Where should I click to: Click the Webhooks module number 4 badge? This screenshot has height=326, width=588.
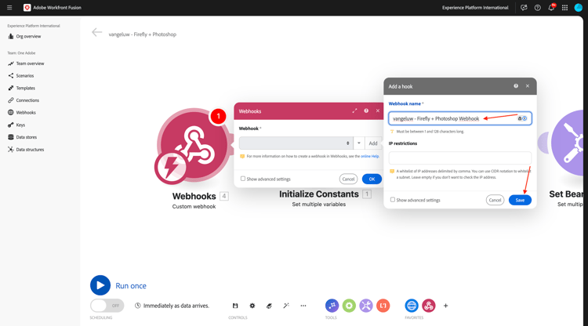(224, 196)
